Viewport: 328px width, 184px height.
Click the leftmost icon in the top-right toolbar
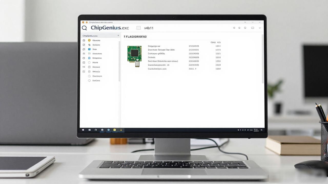[x=234, y=28]
